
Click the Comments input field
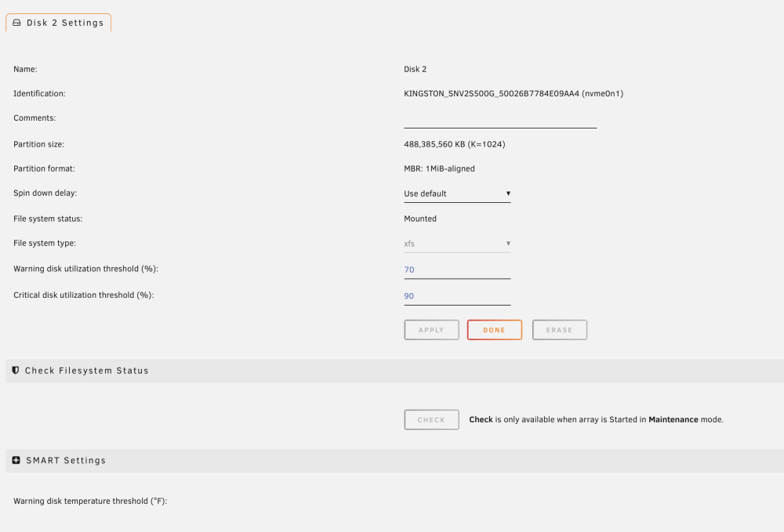click(500, 119)
